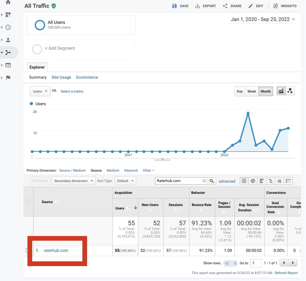Open Acquisition icon in sidebar
This screenshot has height=281, width=306.
point(8,53)
